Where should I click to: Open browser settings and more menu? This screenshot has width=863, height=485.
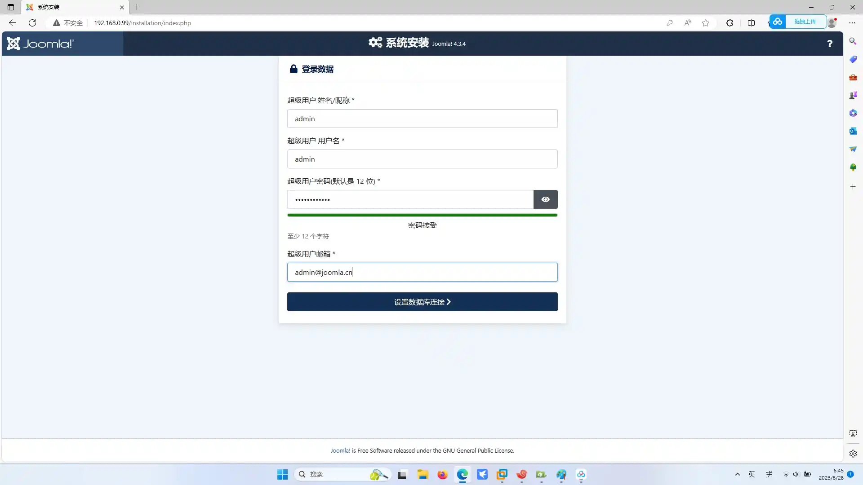852,23
